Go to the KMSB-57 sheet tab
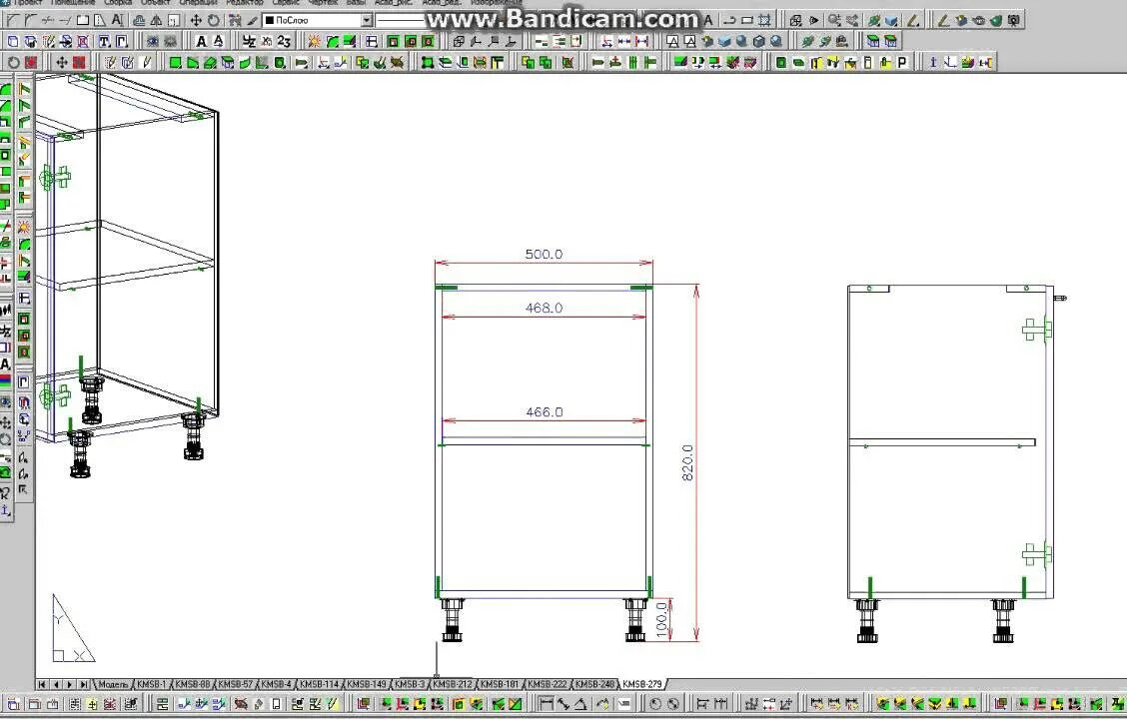 point(235,684)
